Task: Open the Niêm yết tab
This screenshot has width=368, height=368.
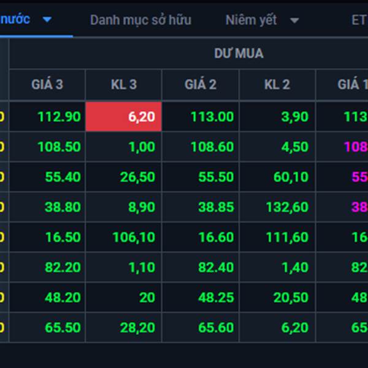Action: tap(251, 20)
